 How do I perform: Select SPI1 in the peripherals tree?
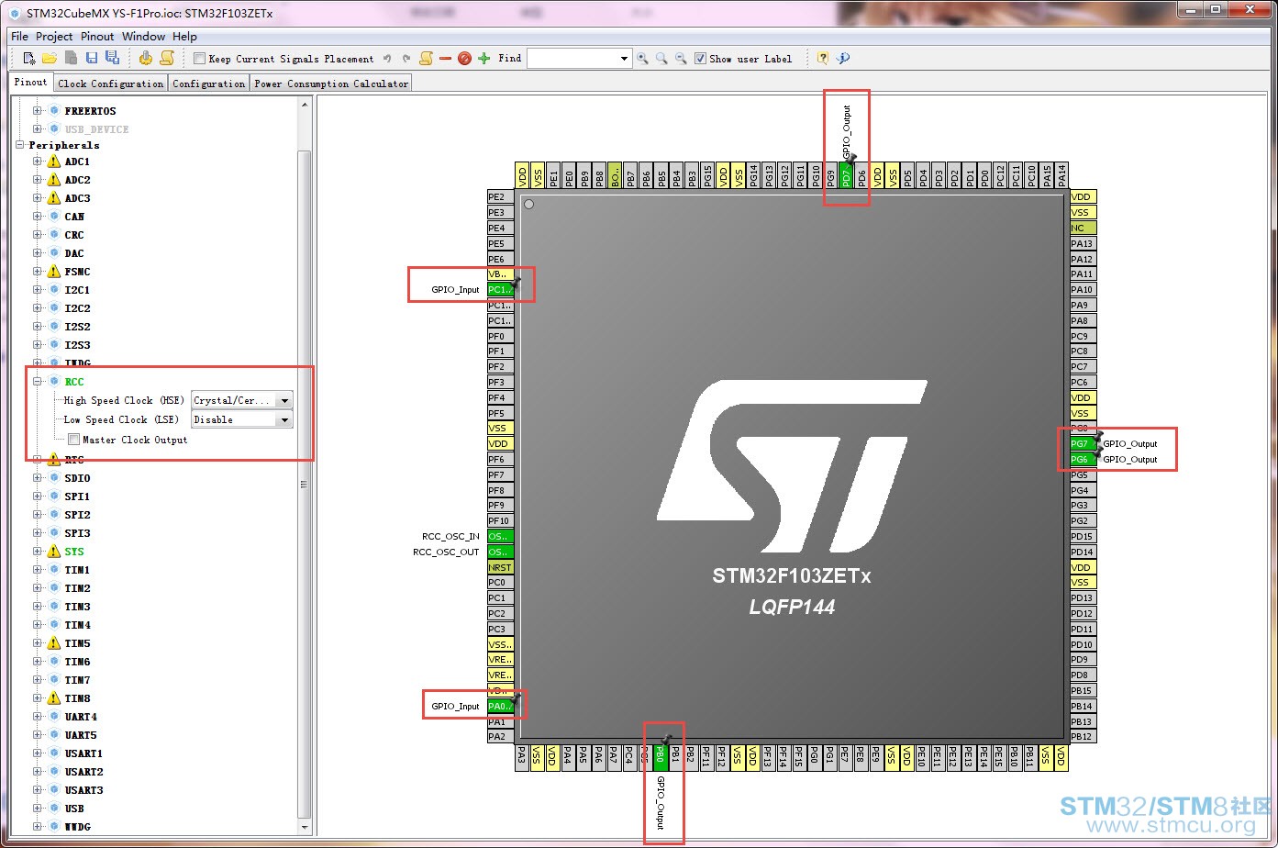[77, 497]
